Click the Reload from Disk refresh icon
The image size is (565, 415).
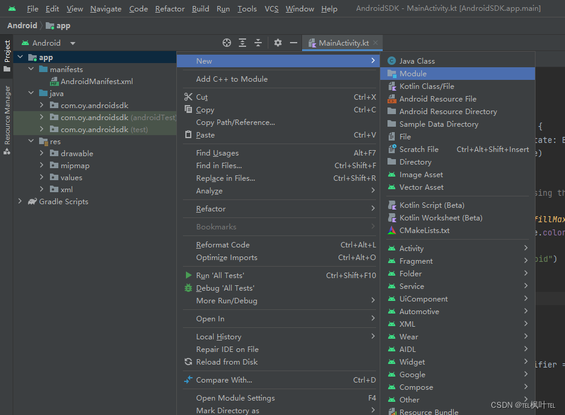click(x=187, y=362)
